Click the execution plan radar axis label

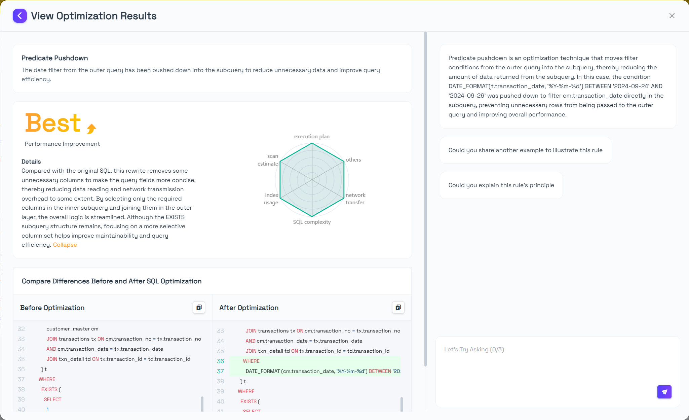(312, 137)
